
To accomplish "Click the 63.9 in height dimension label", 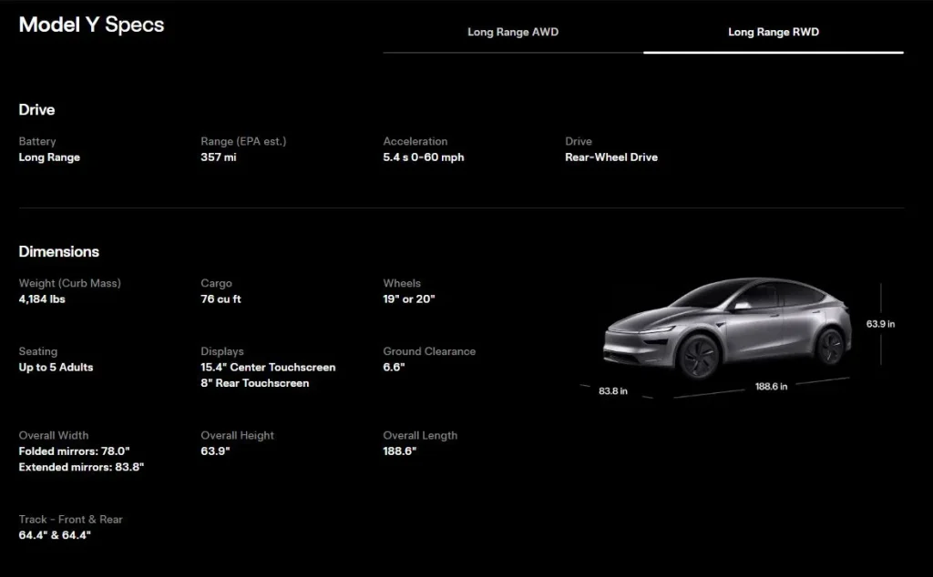I will (881, 324).
